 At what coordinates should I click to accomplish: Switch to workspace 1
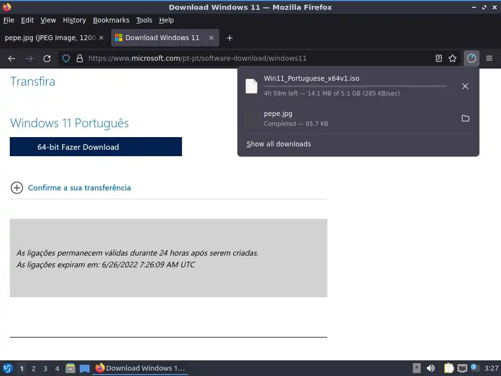[x=22, y=369]
